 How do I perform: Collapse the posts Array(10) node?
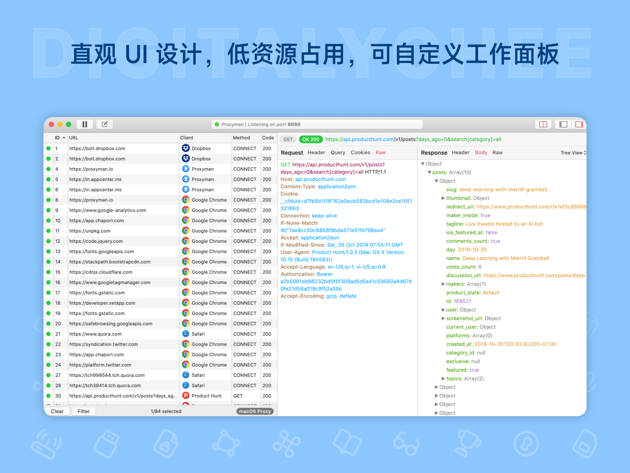[x=430, y=172]
